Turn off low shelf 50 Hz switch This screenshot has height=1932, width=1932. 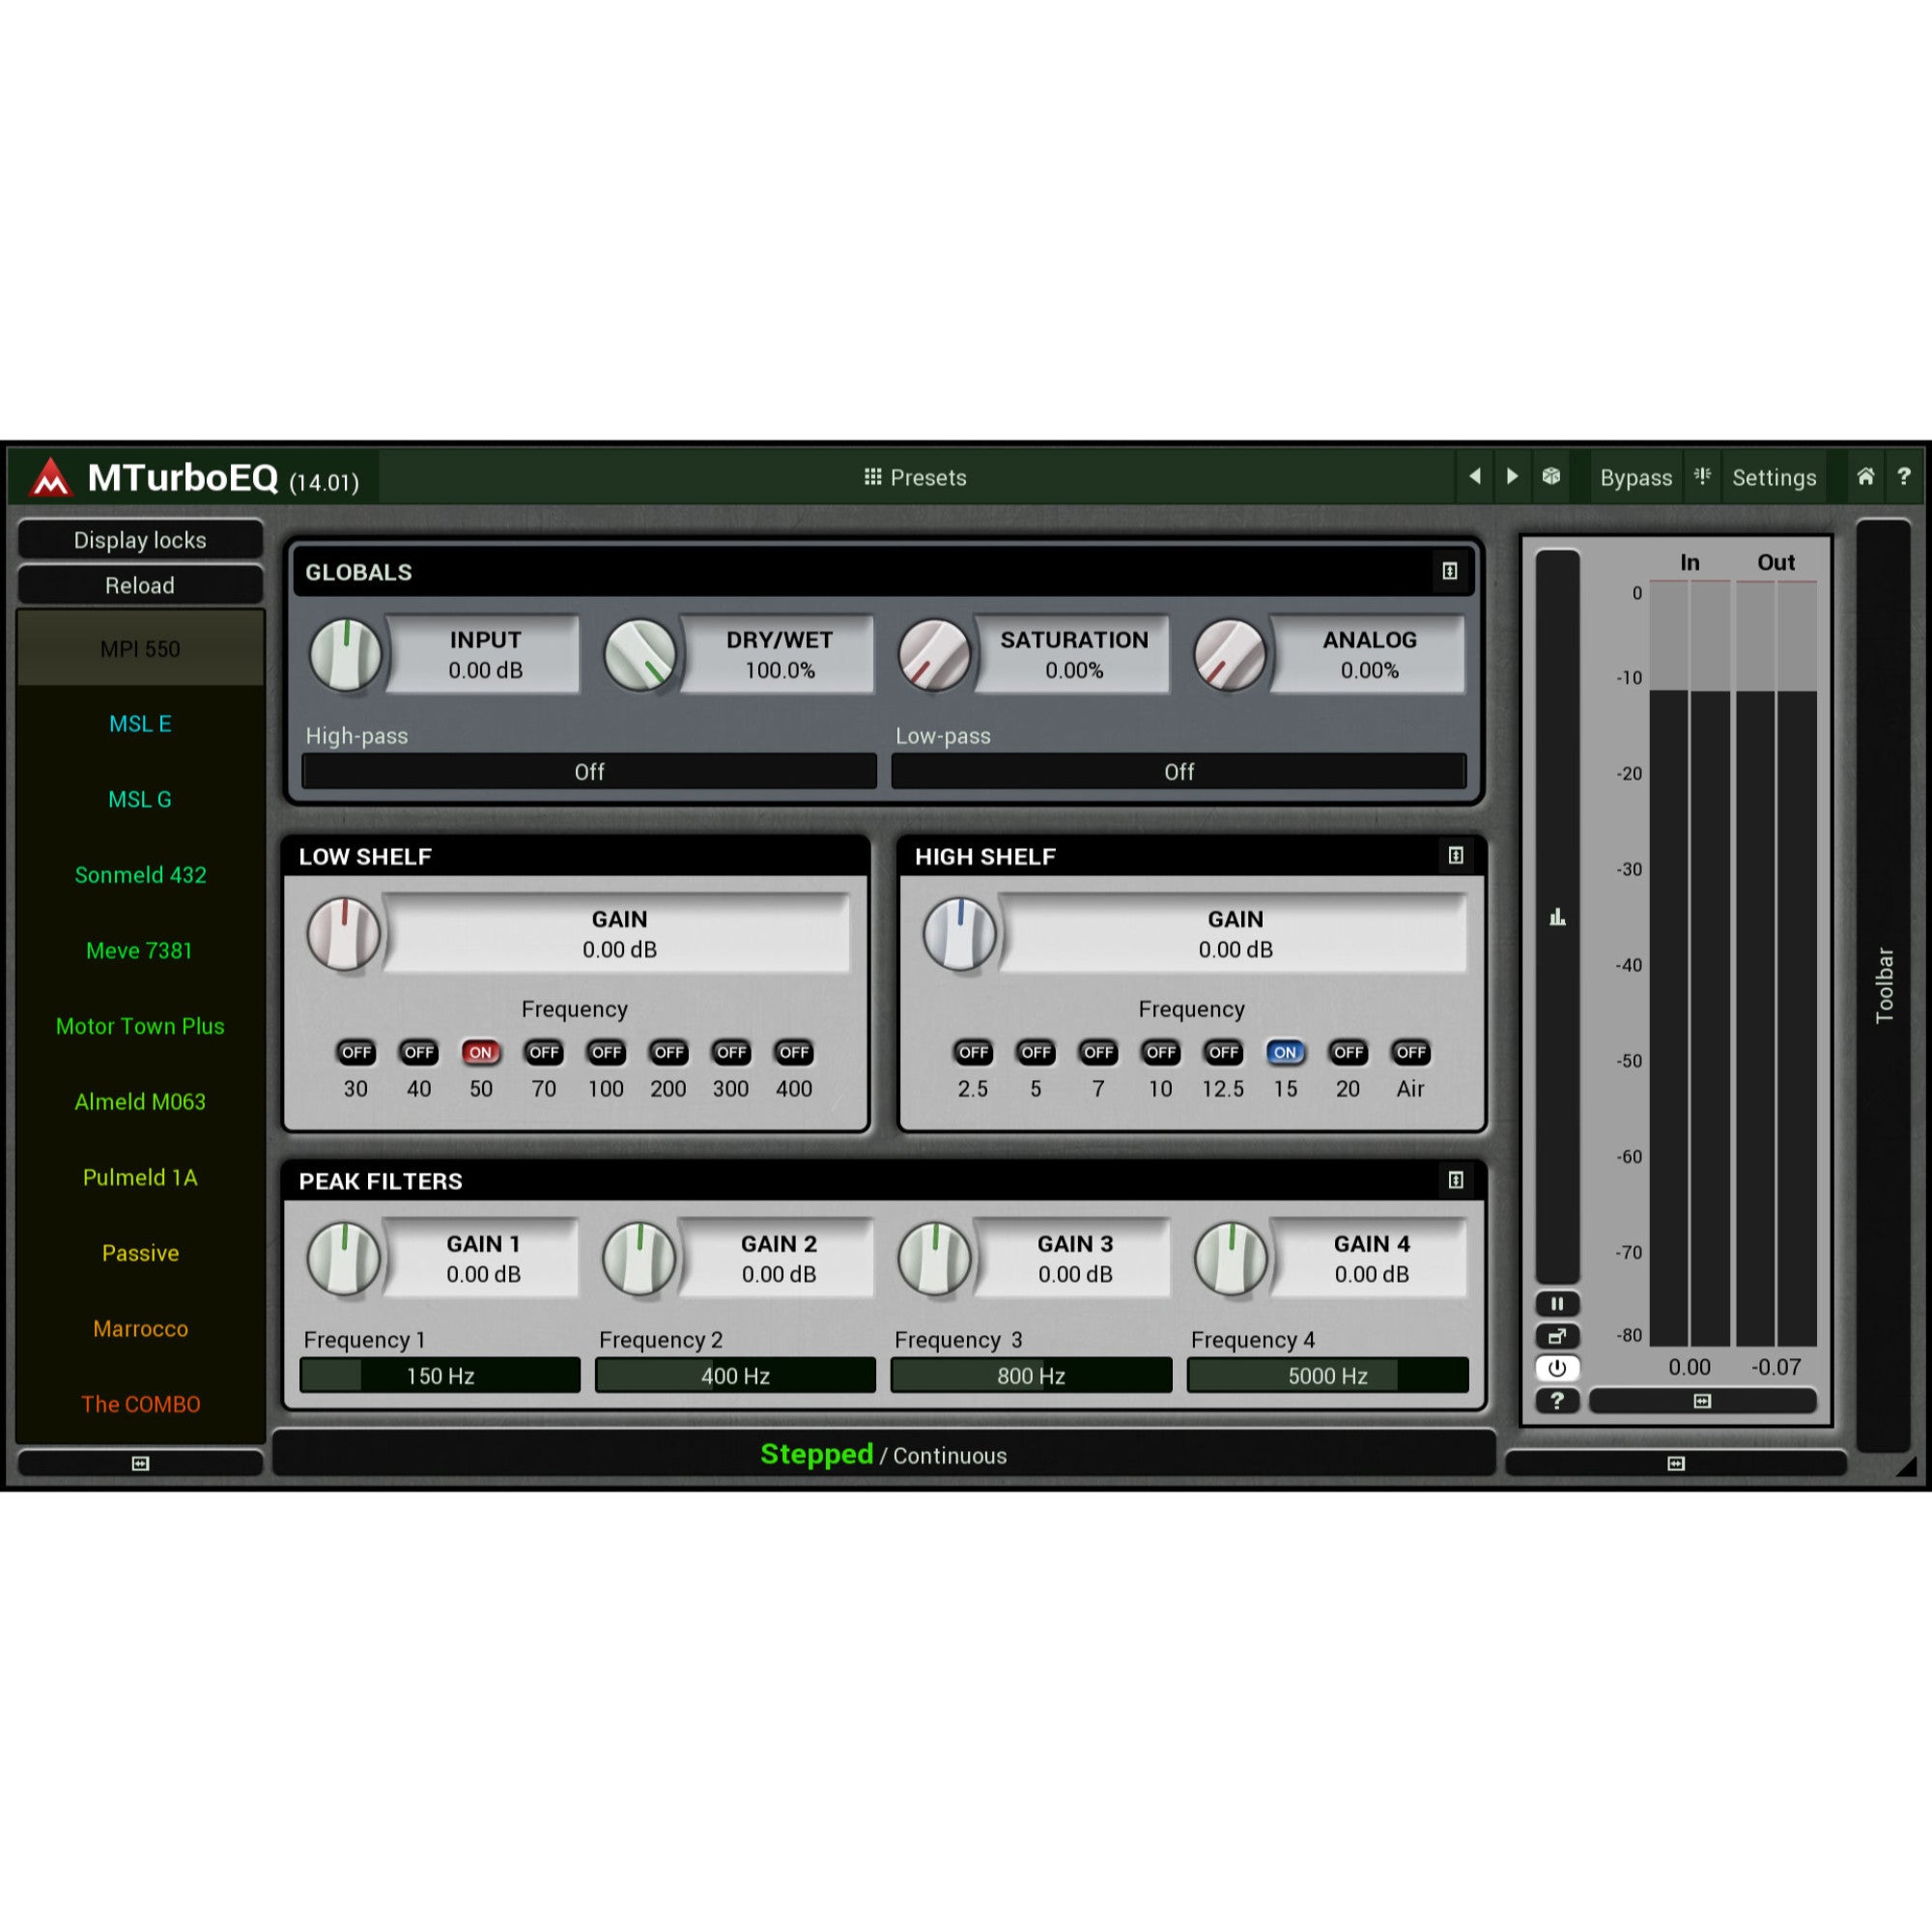coord(481,1052)
